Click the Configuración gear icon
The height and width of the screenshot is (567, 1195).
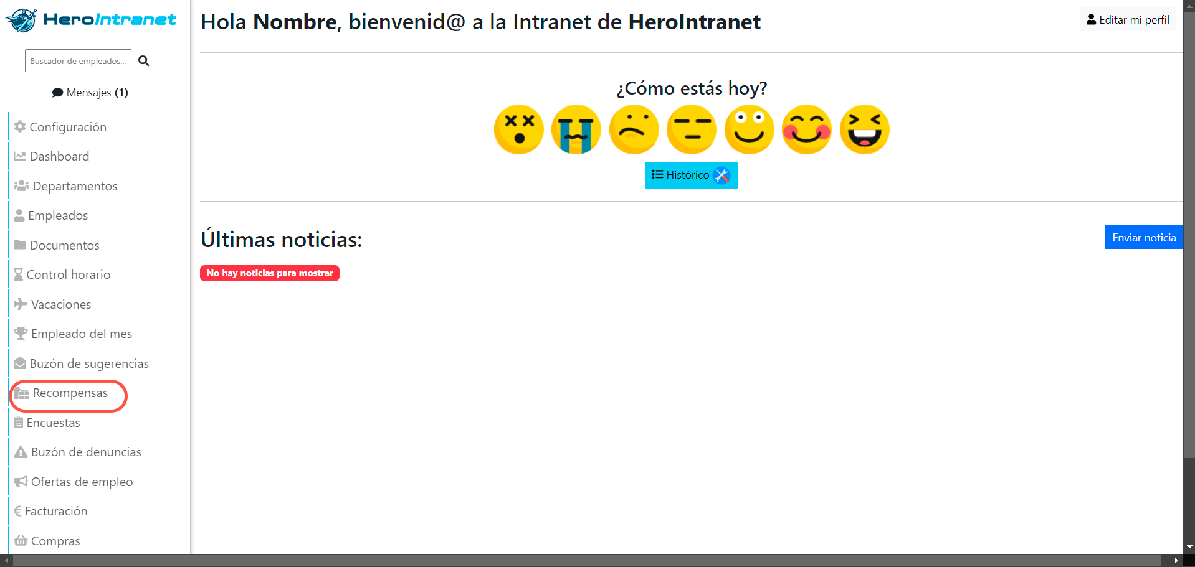click(x=20, y=126)
